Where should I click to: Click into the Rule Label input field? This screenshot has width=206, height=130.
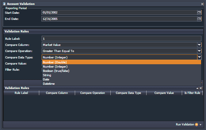[121, 39]
